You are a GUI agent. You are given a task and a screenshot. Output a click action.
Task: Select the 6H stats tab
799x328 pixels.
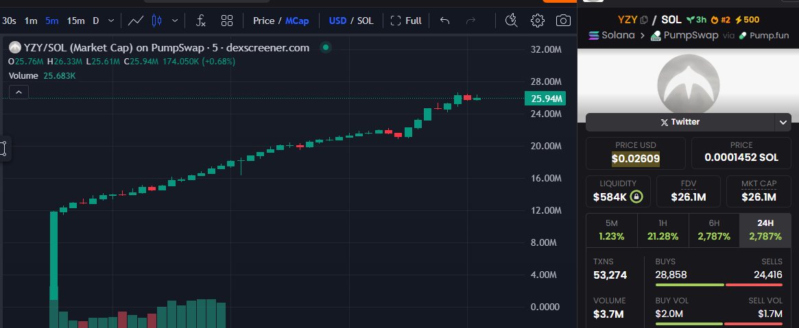[714, 230]
